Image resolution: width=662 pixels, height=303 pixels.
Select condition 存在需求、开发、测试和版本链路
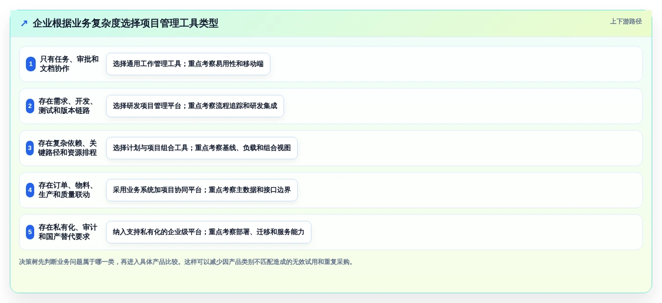66,106
